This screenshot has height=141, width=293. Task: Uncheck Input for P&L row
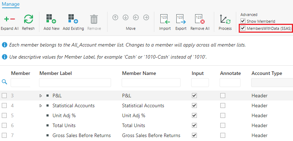click(x=194, y=96)
